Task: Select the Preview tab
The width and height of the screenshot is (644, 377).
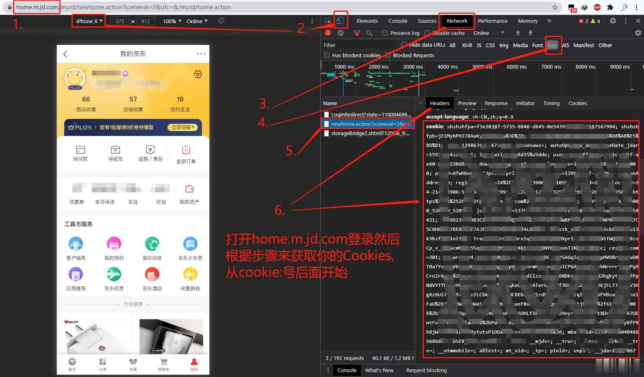Action: (467, 103)
